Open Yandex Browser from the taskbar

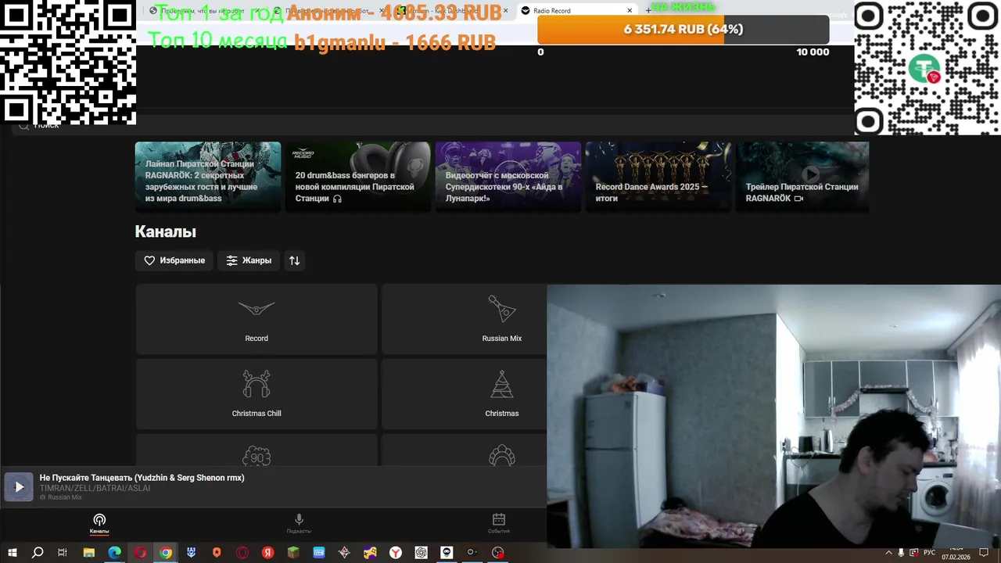pos(396,552)
